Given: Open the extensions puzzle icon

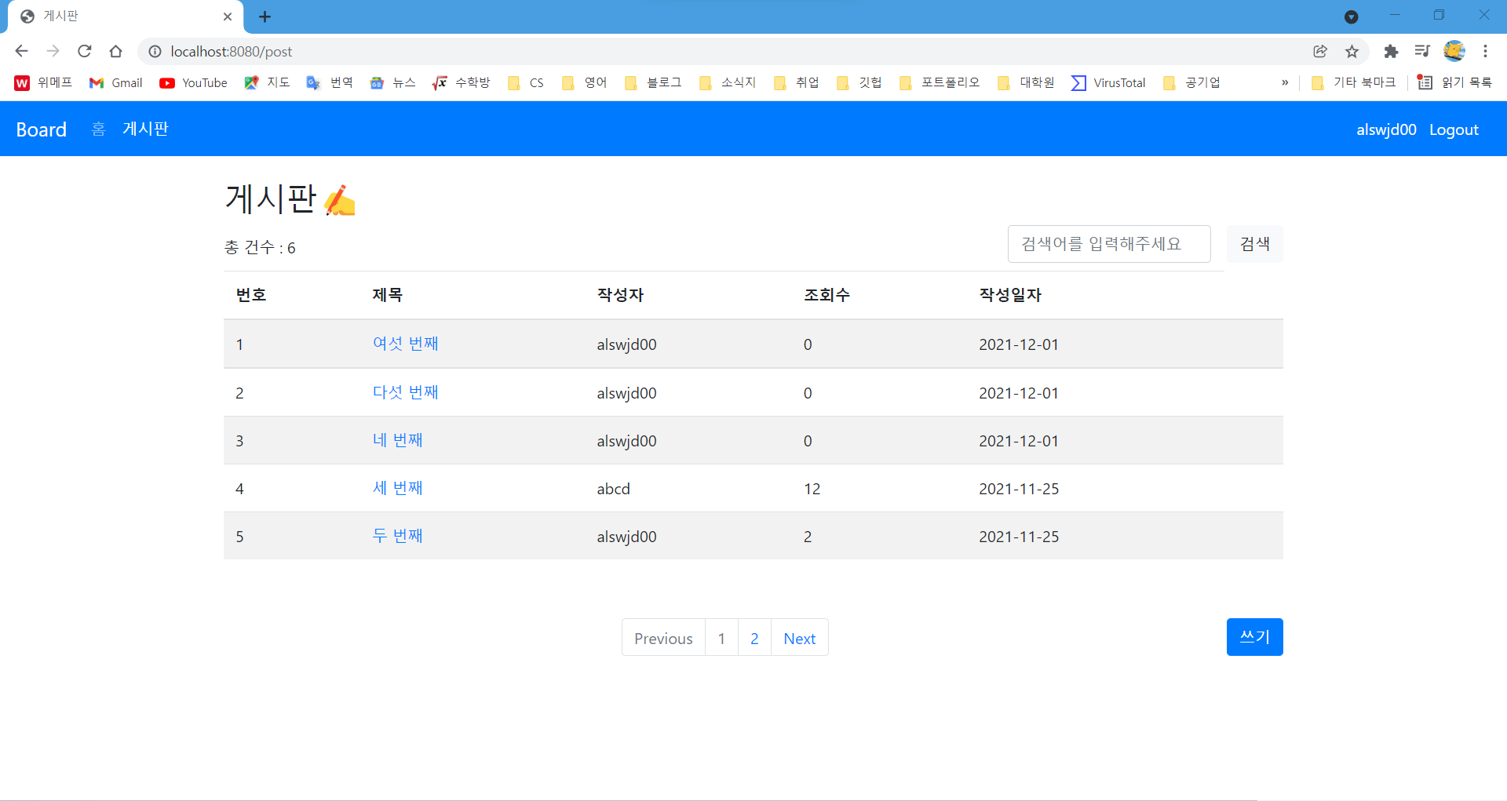Looking at the screenshot, I should click(x=1391, y=51).
